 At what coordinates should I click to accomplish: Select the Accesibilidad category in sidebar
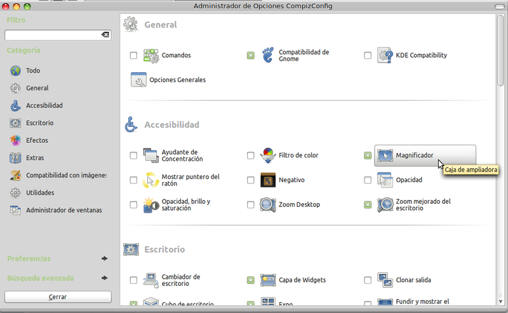pyautogui.click(x=44, y=105)
